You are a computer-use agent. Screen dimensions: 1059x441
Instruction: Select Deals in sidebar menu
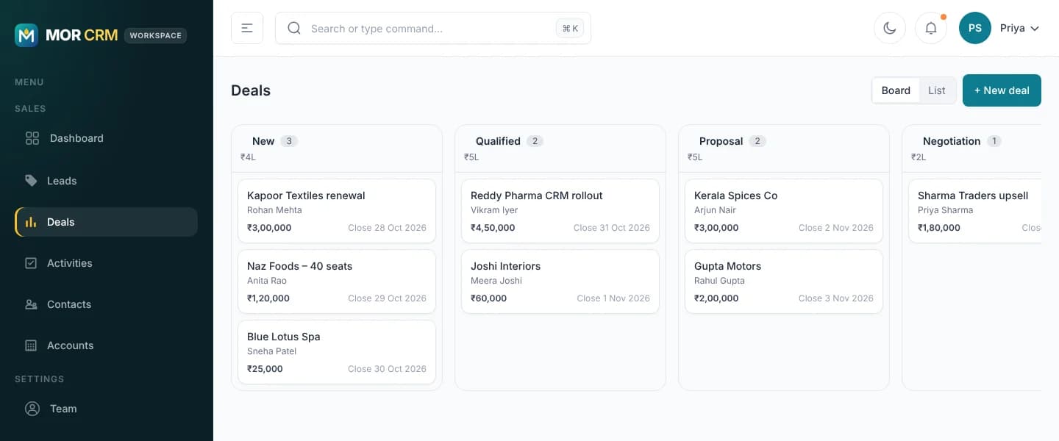[106, 222]
